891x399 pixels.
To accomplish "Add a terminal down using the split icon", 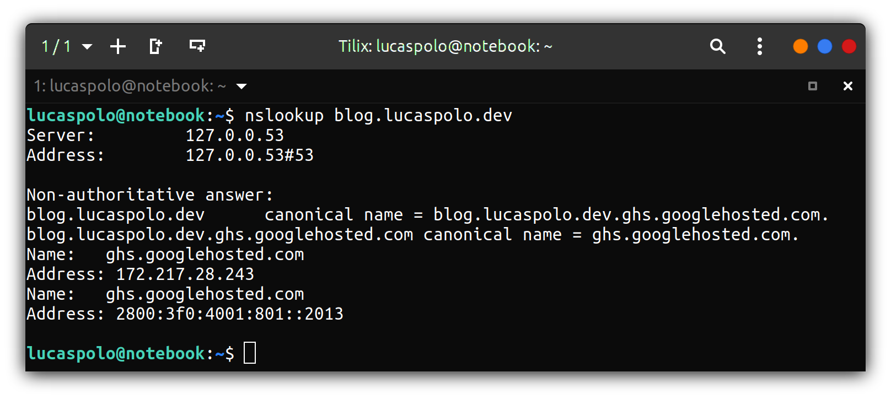I will [x=197, y=46].
